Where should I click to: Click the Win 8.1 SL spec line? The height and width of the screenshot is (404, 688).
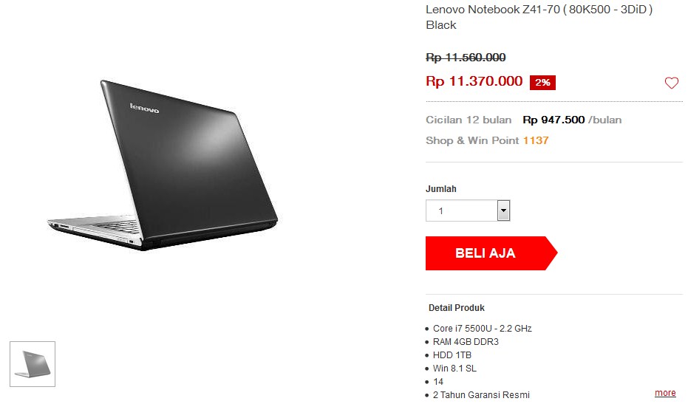pos(454,369)
